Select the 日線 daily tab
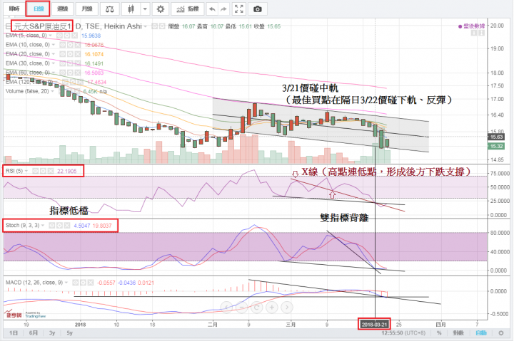Screen dimensions: 514x341 tap(39, 9)
